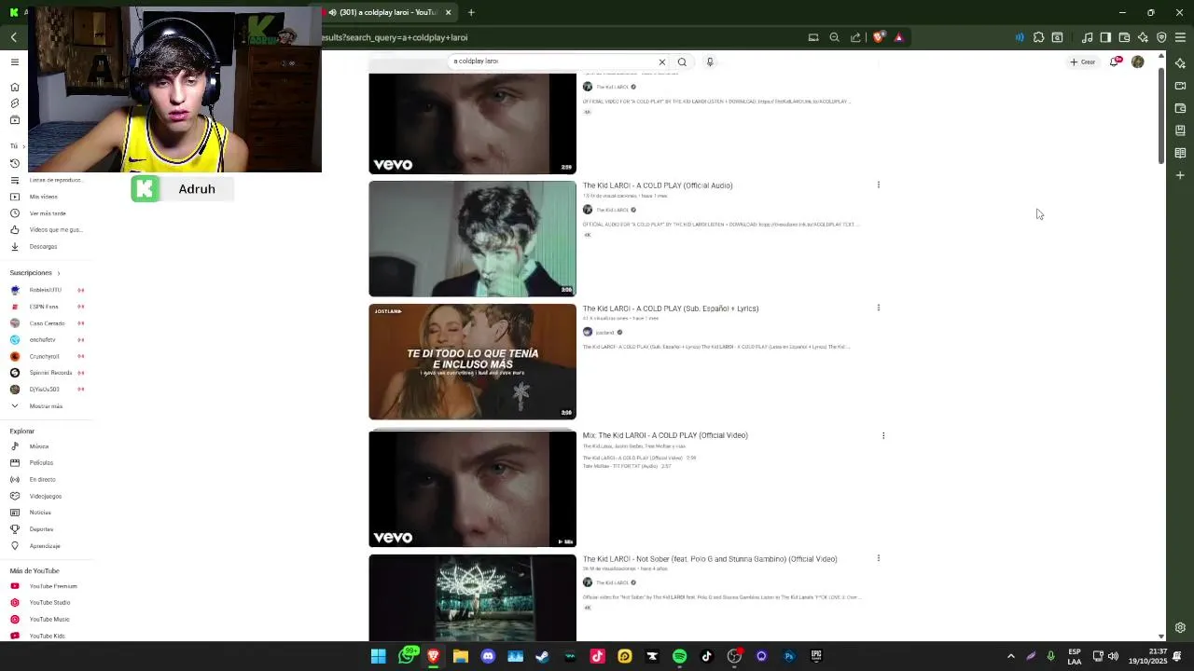Open the YouTube account avatar menu
This screenshot has width=1194, height=671.
[1137, 62]
